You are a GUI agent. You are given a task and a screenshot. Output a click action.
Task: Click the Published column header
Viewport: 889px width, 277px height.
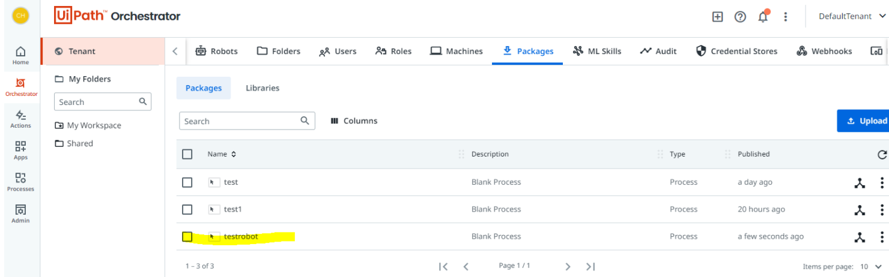753,154
